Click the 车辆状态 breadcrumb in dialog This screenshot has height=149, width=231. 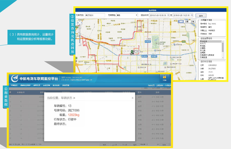pos(67,98)
